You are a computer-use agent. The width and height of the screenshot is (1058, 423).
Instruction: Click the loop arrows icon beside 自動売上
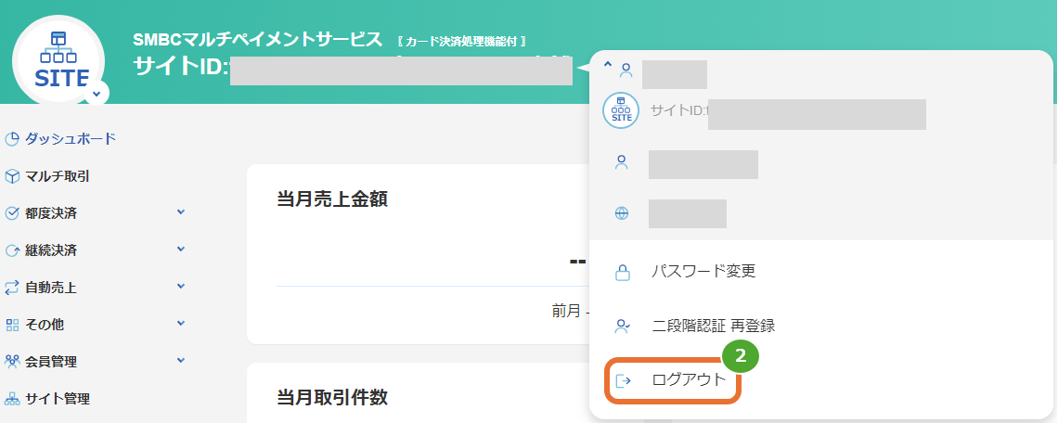coord(12,288)
